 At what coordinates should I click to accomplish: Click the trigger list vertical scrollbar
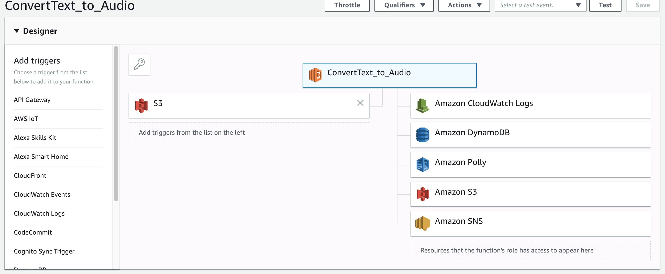[116, 124]
